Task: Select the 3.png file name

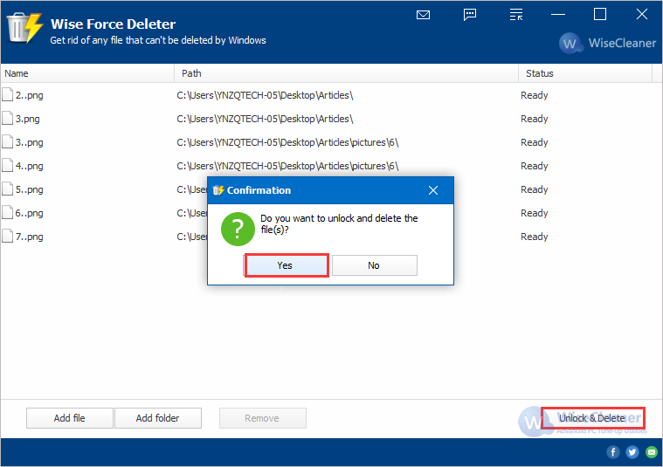Action: pos(27,119)
